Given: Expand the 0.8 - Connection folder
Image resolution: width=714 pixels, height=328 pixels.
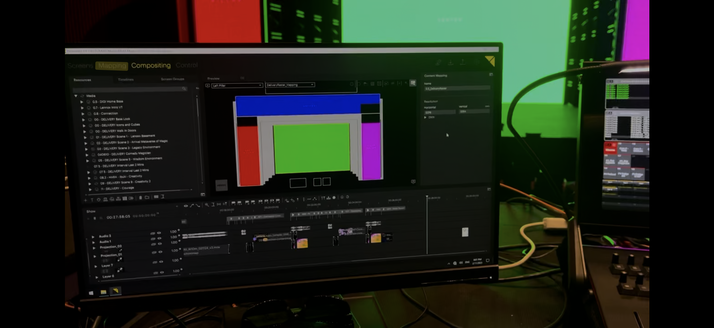Looking at the screenshot, I should (x=83, y=114).
